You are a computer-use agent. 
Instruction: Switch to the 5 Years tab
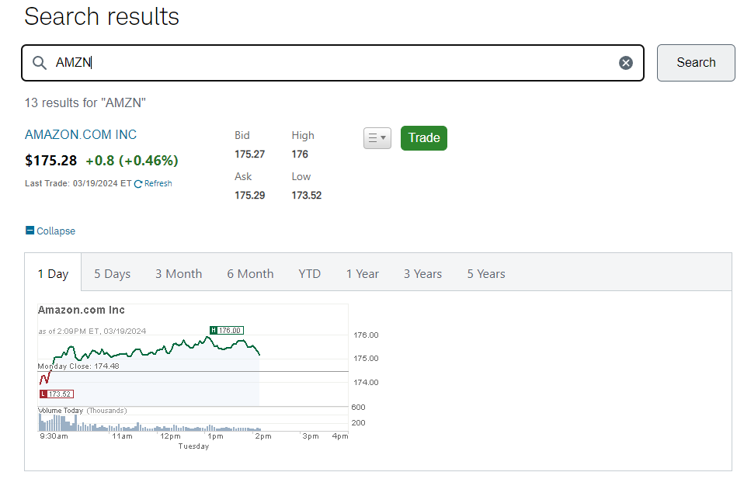pos(486,273)
